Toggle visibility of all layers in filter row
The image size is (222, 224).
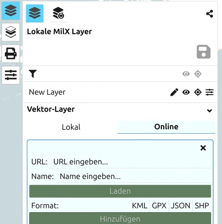[x=186, y=74]
